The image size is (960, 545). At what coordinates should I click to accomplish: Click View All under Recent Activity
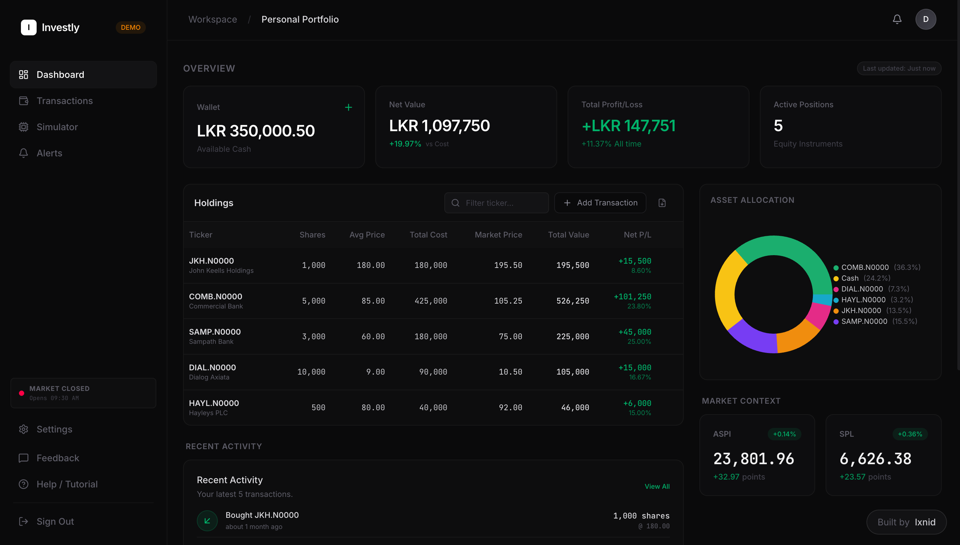pyautogui.click(x=657, y=486)
